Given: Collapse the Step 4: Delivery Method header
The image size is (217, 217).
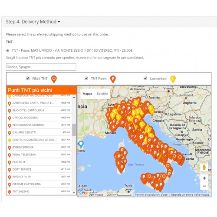Looking at the screenshot, I should coord(33,22).
